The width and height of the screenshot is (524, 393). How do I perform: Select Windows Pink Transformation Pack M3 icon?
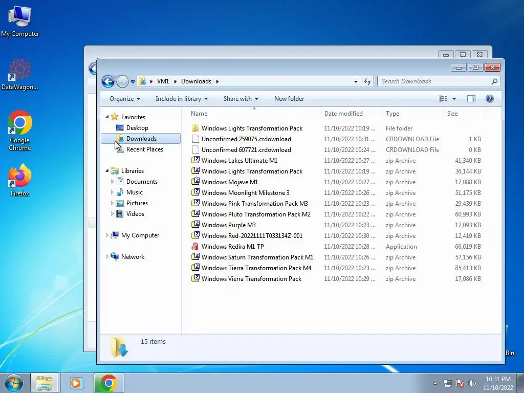pos(195,203)
